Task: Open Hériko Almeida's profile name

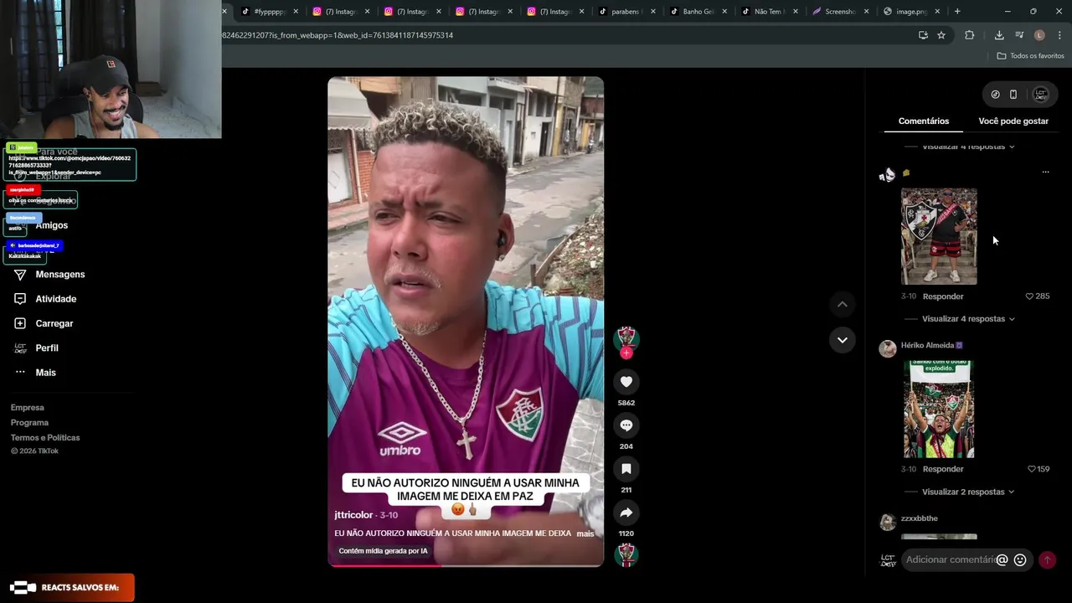Action: [x=927, y=345]
